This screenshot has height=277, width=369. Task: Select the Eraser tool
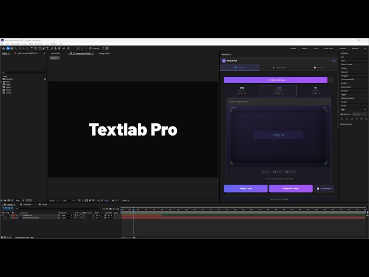click(59, 48)
